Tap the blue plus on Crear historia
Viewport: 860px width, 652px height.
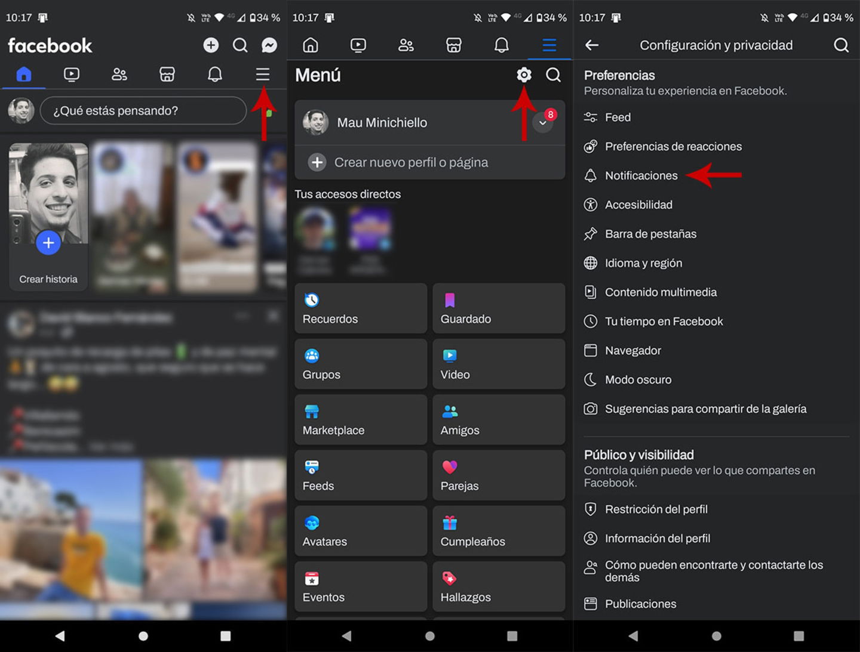[48, 243]
